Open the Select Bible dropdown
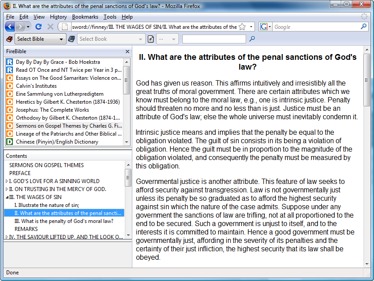This screenshot has width=374, height=281. click(40, 39)
